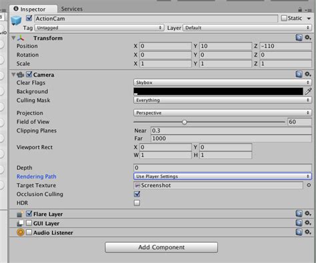Screen dimensions: 316x263
Task: Enable the GUI Layer checkbox
Action: coord(29,223)
